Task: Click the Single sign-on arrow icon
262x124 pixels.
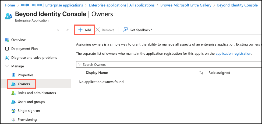Action: click(13, 111)
